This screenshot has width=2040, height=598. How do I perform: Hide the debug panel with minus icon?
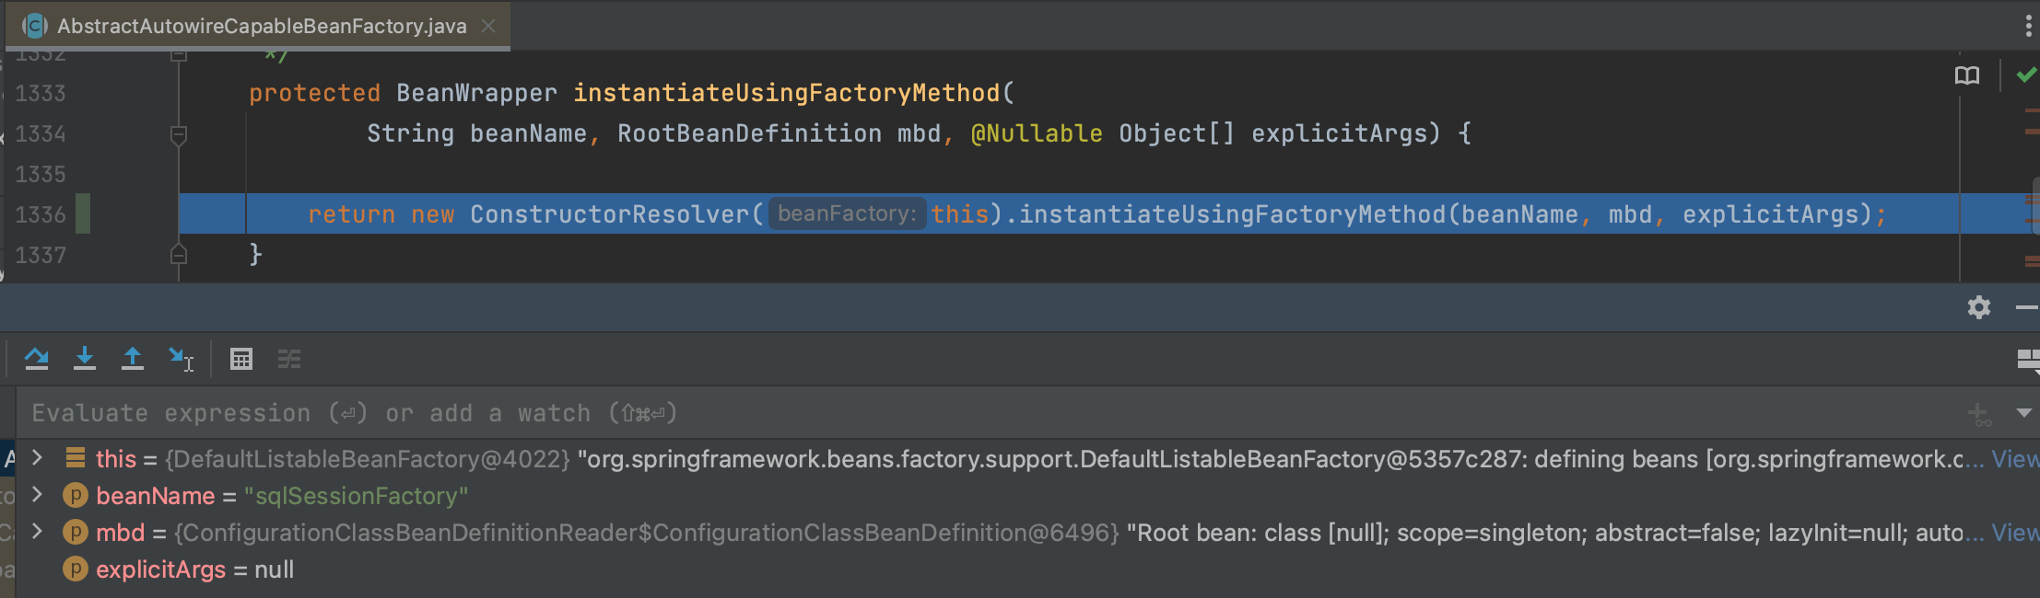[x=2025, y=307]
